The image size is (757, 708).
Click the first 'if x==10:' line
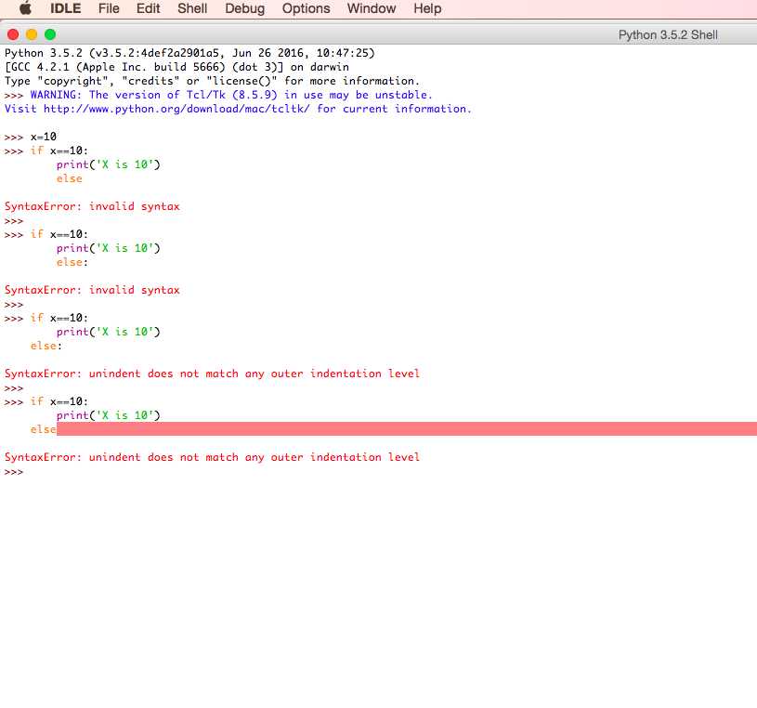coord(59,151)
